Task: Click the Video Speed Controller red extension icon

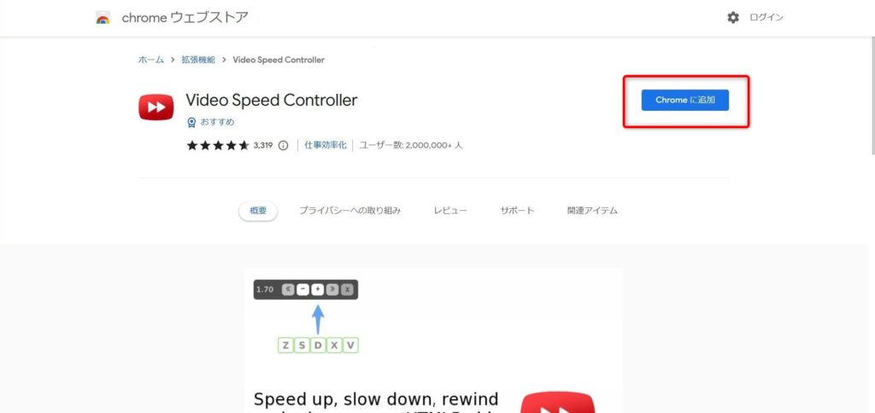Action: 156,107
